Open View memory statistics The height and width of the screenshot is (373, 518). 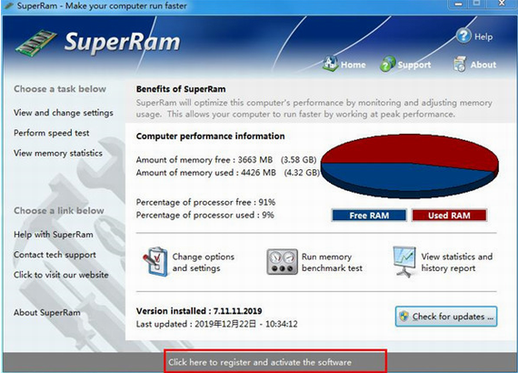(x=58, y=153)
